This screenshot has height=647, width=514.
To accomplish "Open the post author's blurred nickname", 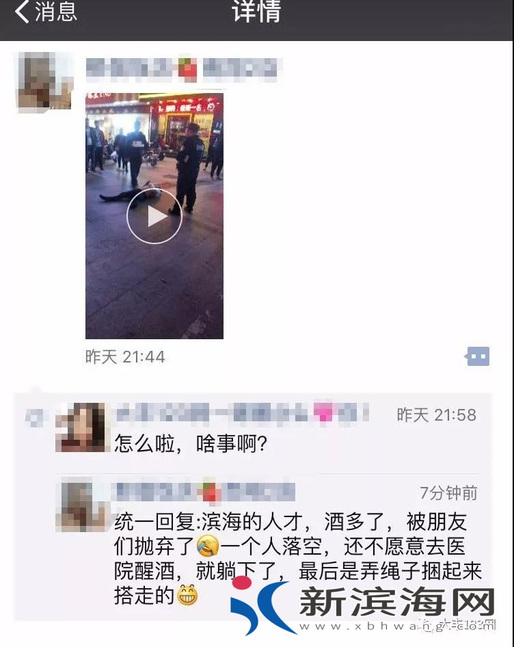I will pos(183,69).
